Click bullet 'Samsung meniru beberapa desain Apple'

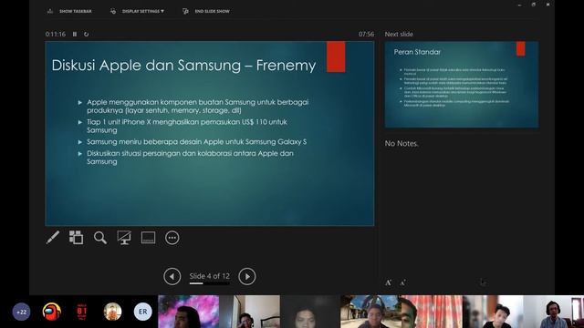point(197,142)
